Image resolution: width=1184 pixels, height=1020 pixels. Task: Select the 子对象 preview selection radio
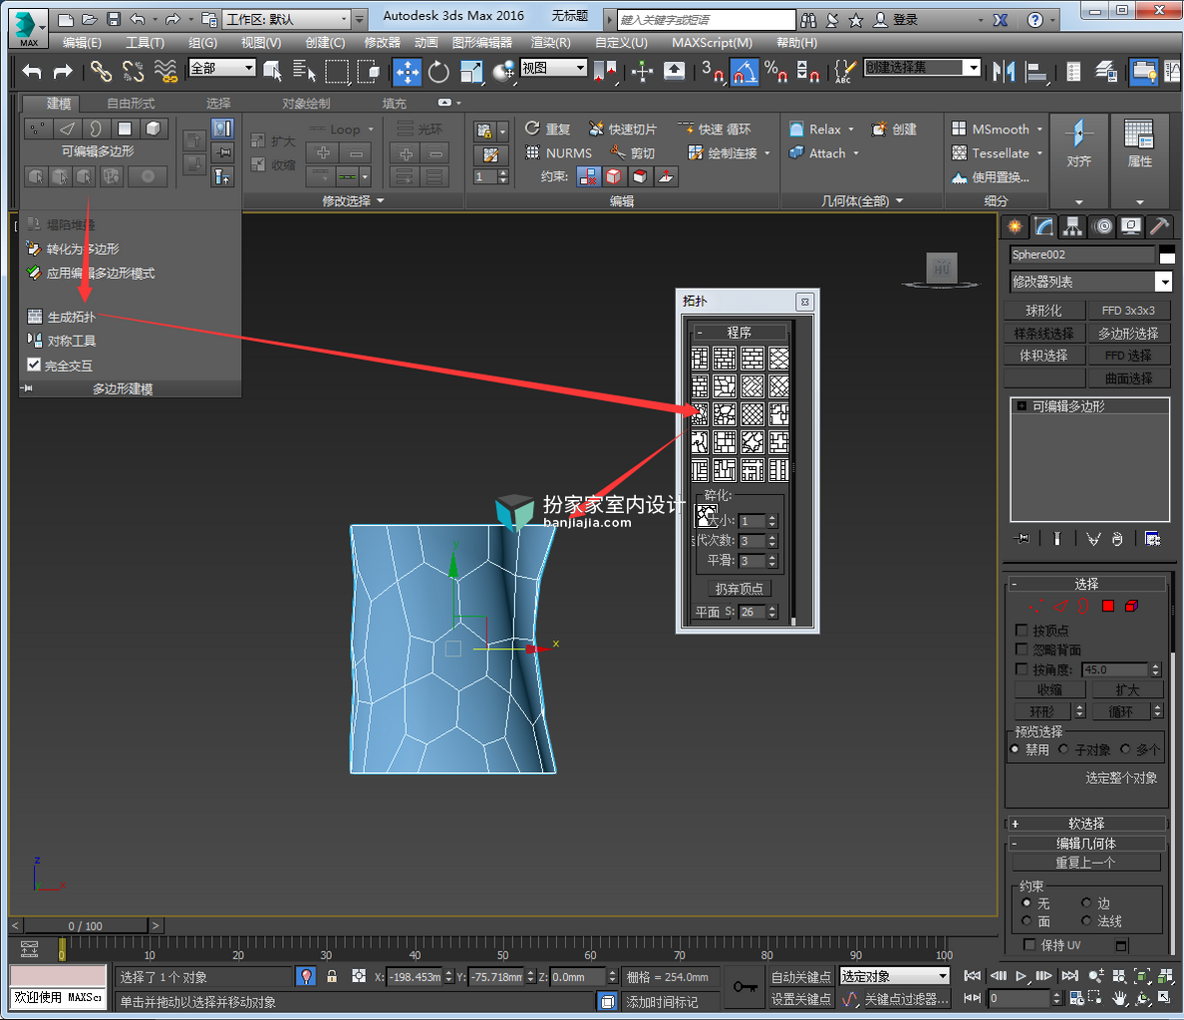(x=1064, y=749)
